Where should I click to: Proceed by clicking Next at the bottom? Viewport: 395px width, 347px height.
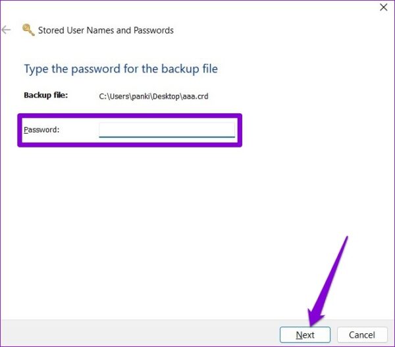coord(305,334)
